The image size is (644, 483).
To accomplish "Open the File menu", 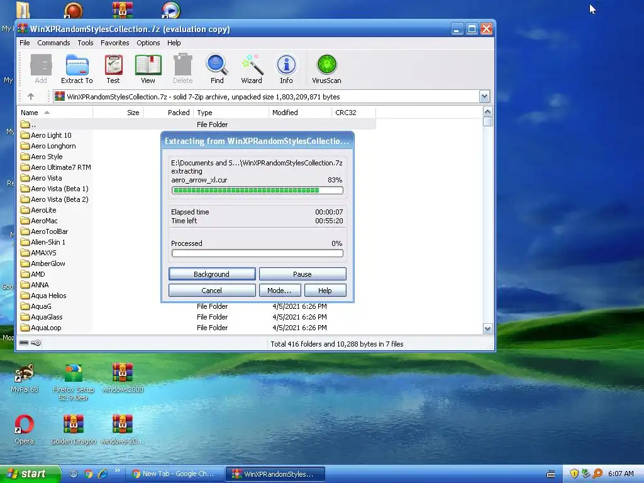I will tap(25, 43).
